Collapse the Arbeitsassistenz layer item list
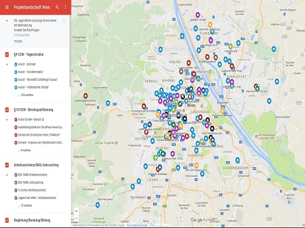Viewport: 305px width, 228px height. point(7,174)
